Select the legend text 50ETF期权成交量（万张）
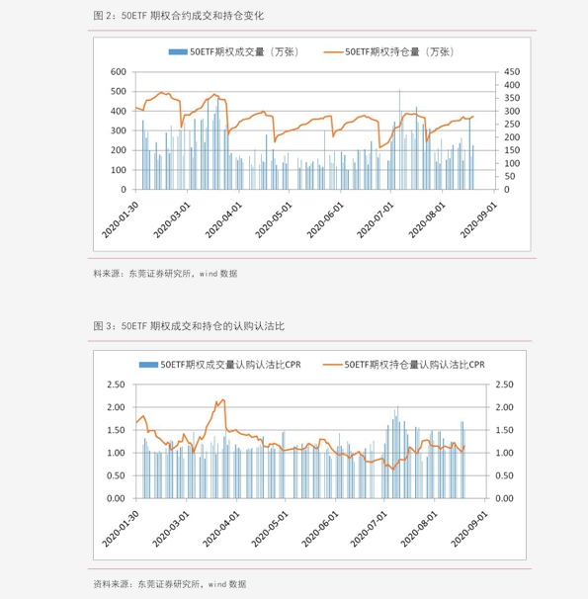588x599 pixels. click(x=244, y=52)
